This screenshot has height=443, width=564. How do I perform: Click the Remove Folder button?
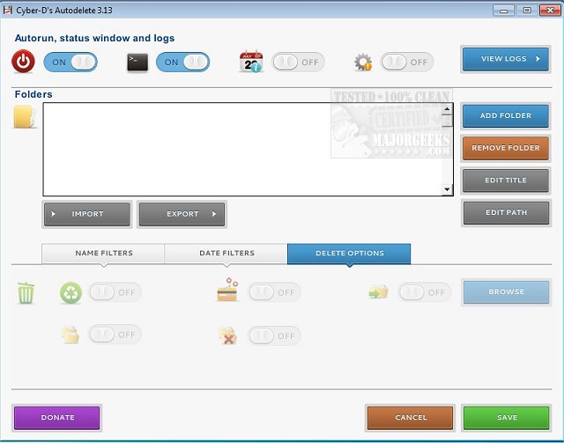[x=505, y=148]
